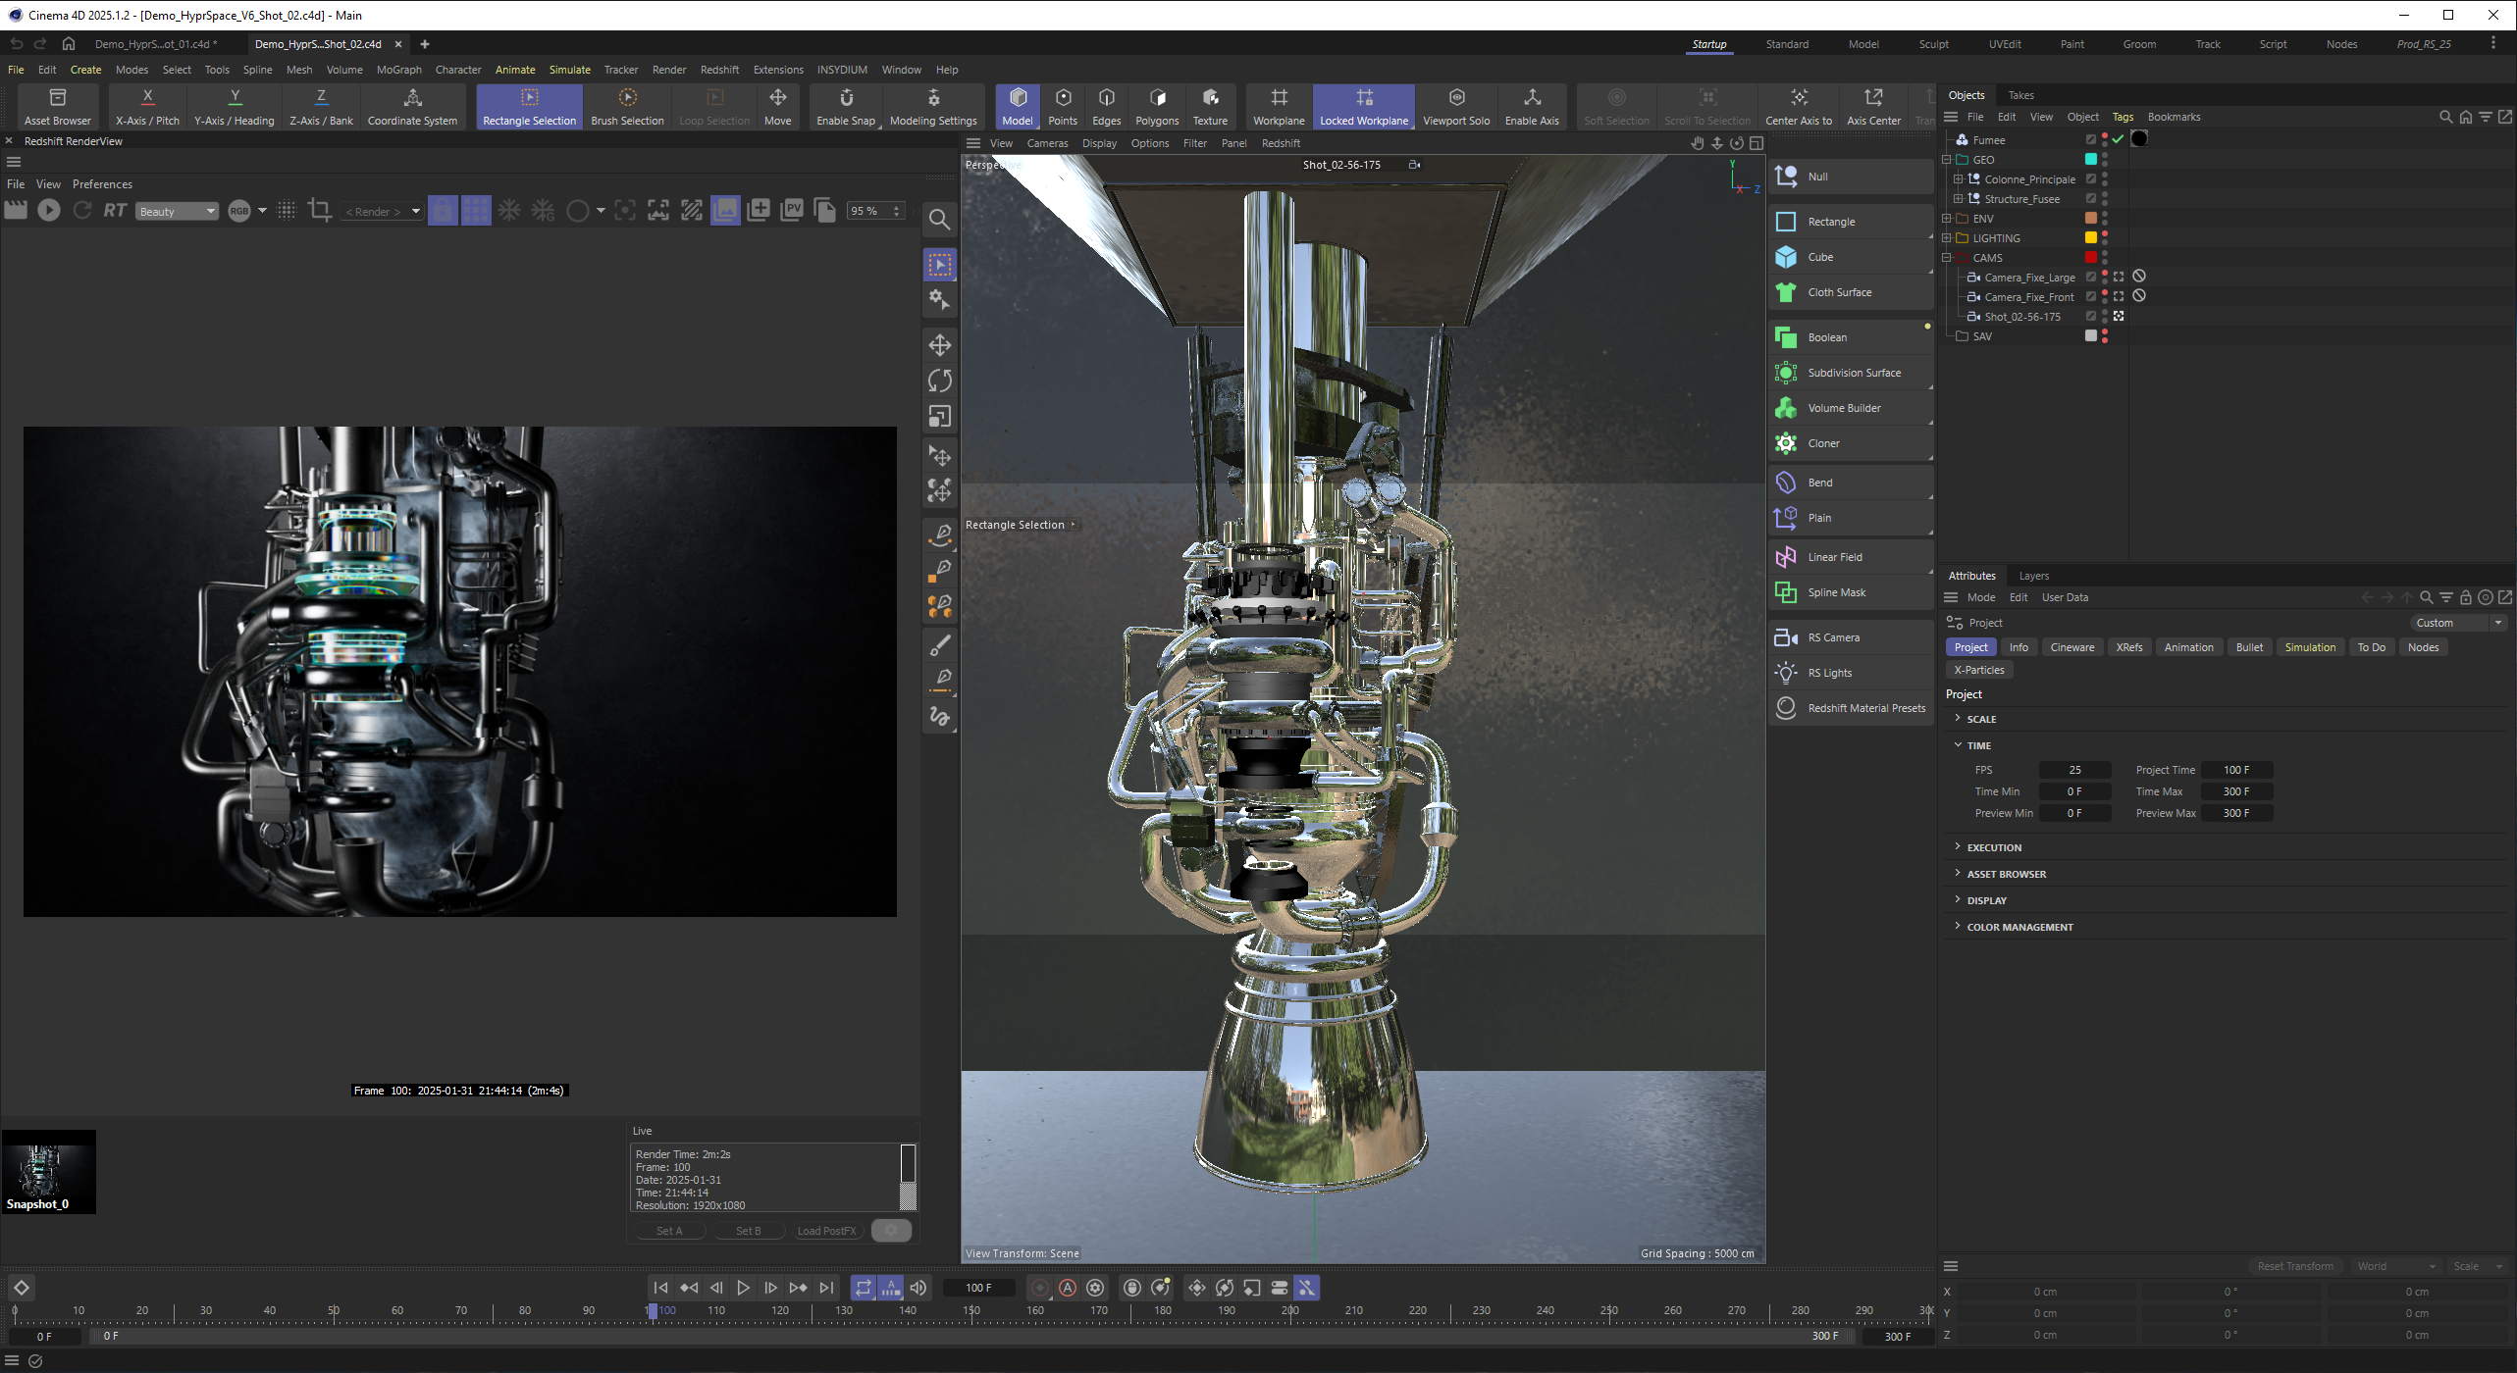Create an RS Camera
The height and width of the screenshot is (1373, 2517).
click(x=1850, y=637)
